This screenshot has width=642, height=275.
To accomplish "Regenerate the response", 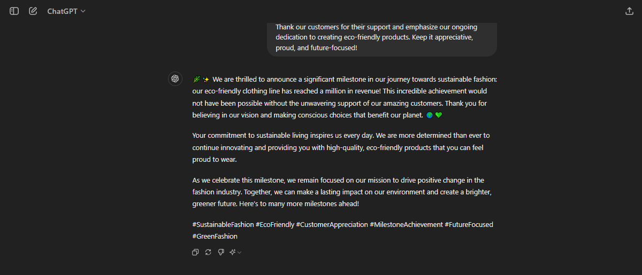I will [208, 252].
